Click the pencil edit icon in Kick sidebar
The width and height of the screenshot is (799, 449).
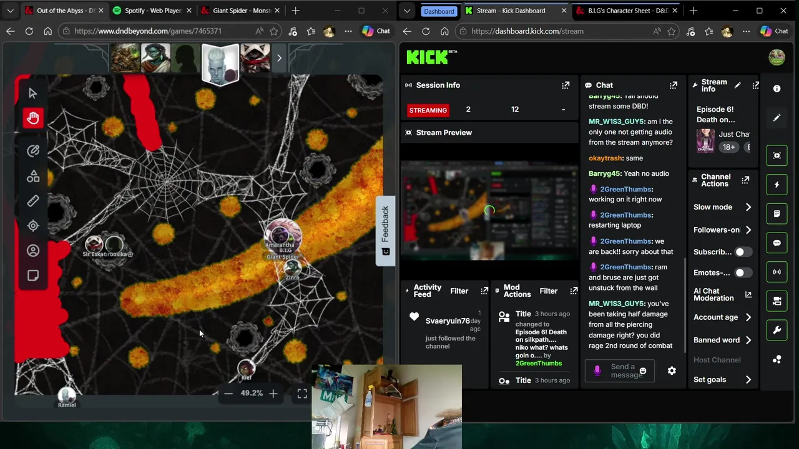[777, 118]
